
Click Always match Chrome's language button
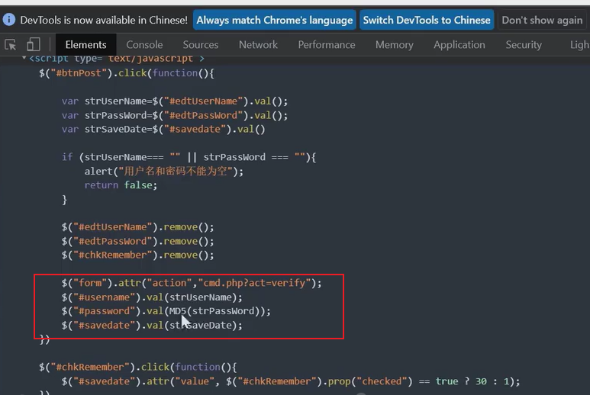coord(275,20)
